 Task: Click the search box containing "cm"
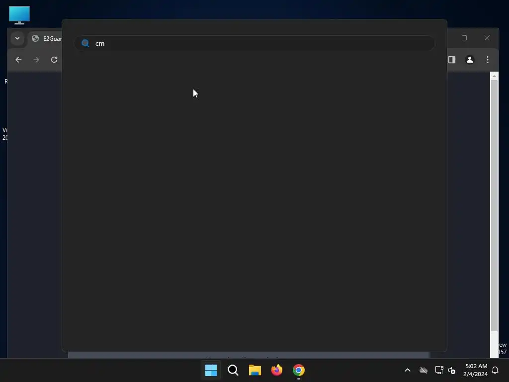254,43
